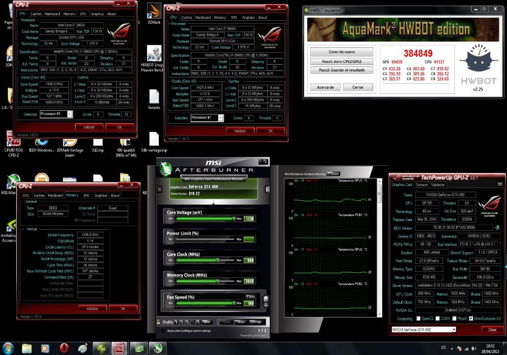Click the ROG CPU-Z taskbar button
Screen dimensions: 507x355
click(119, 348)
